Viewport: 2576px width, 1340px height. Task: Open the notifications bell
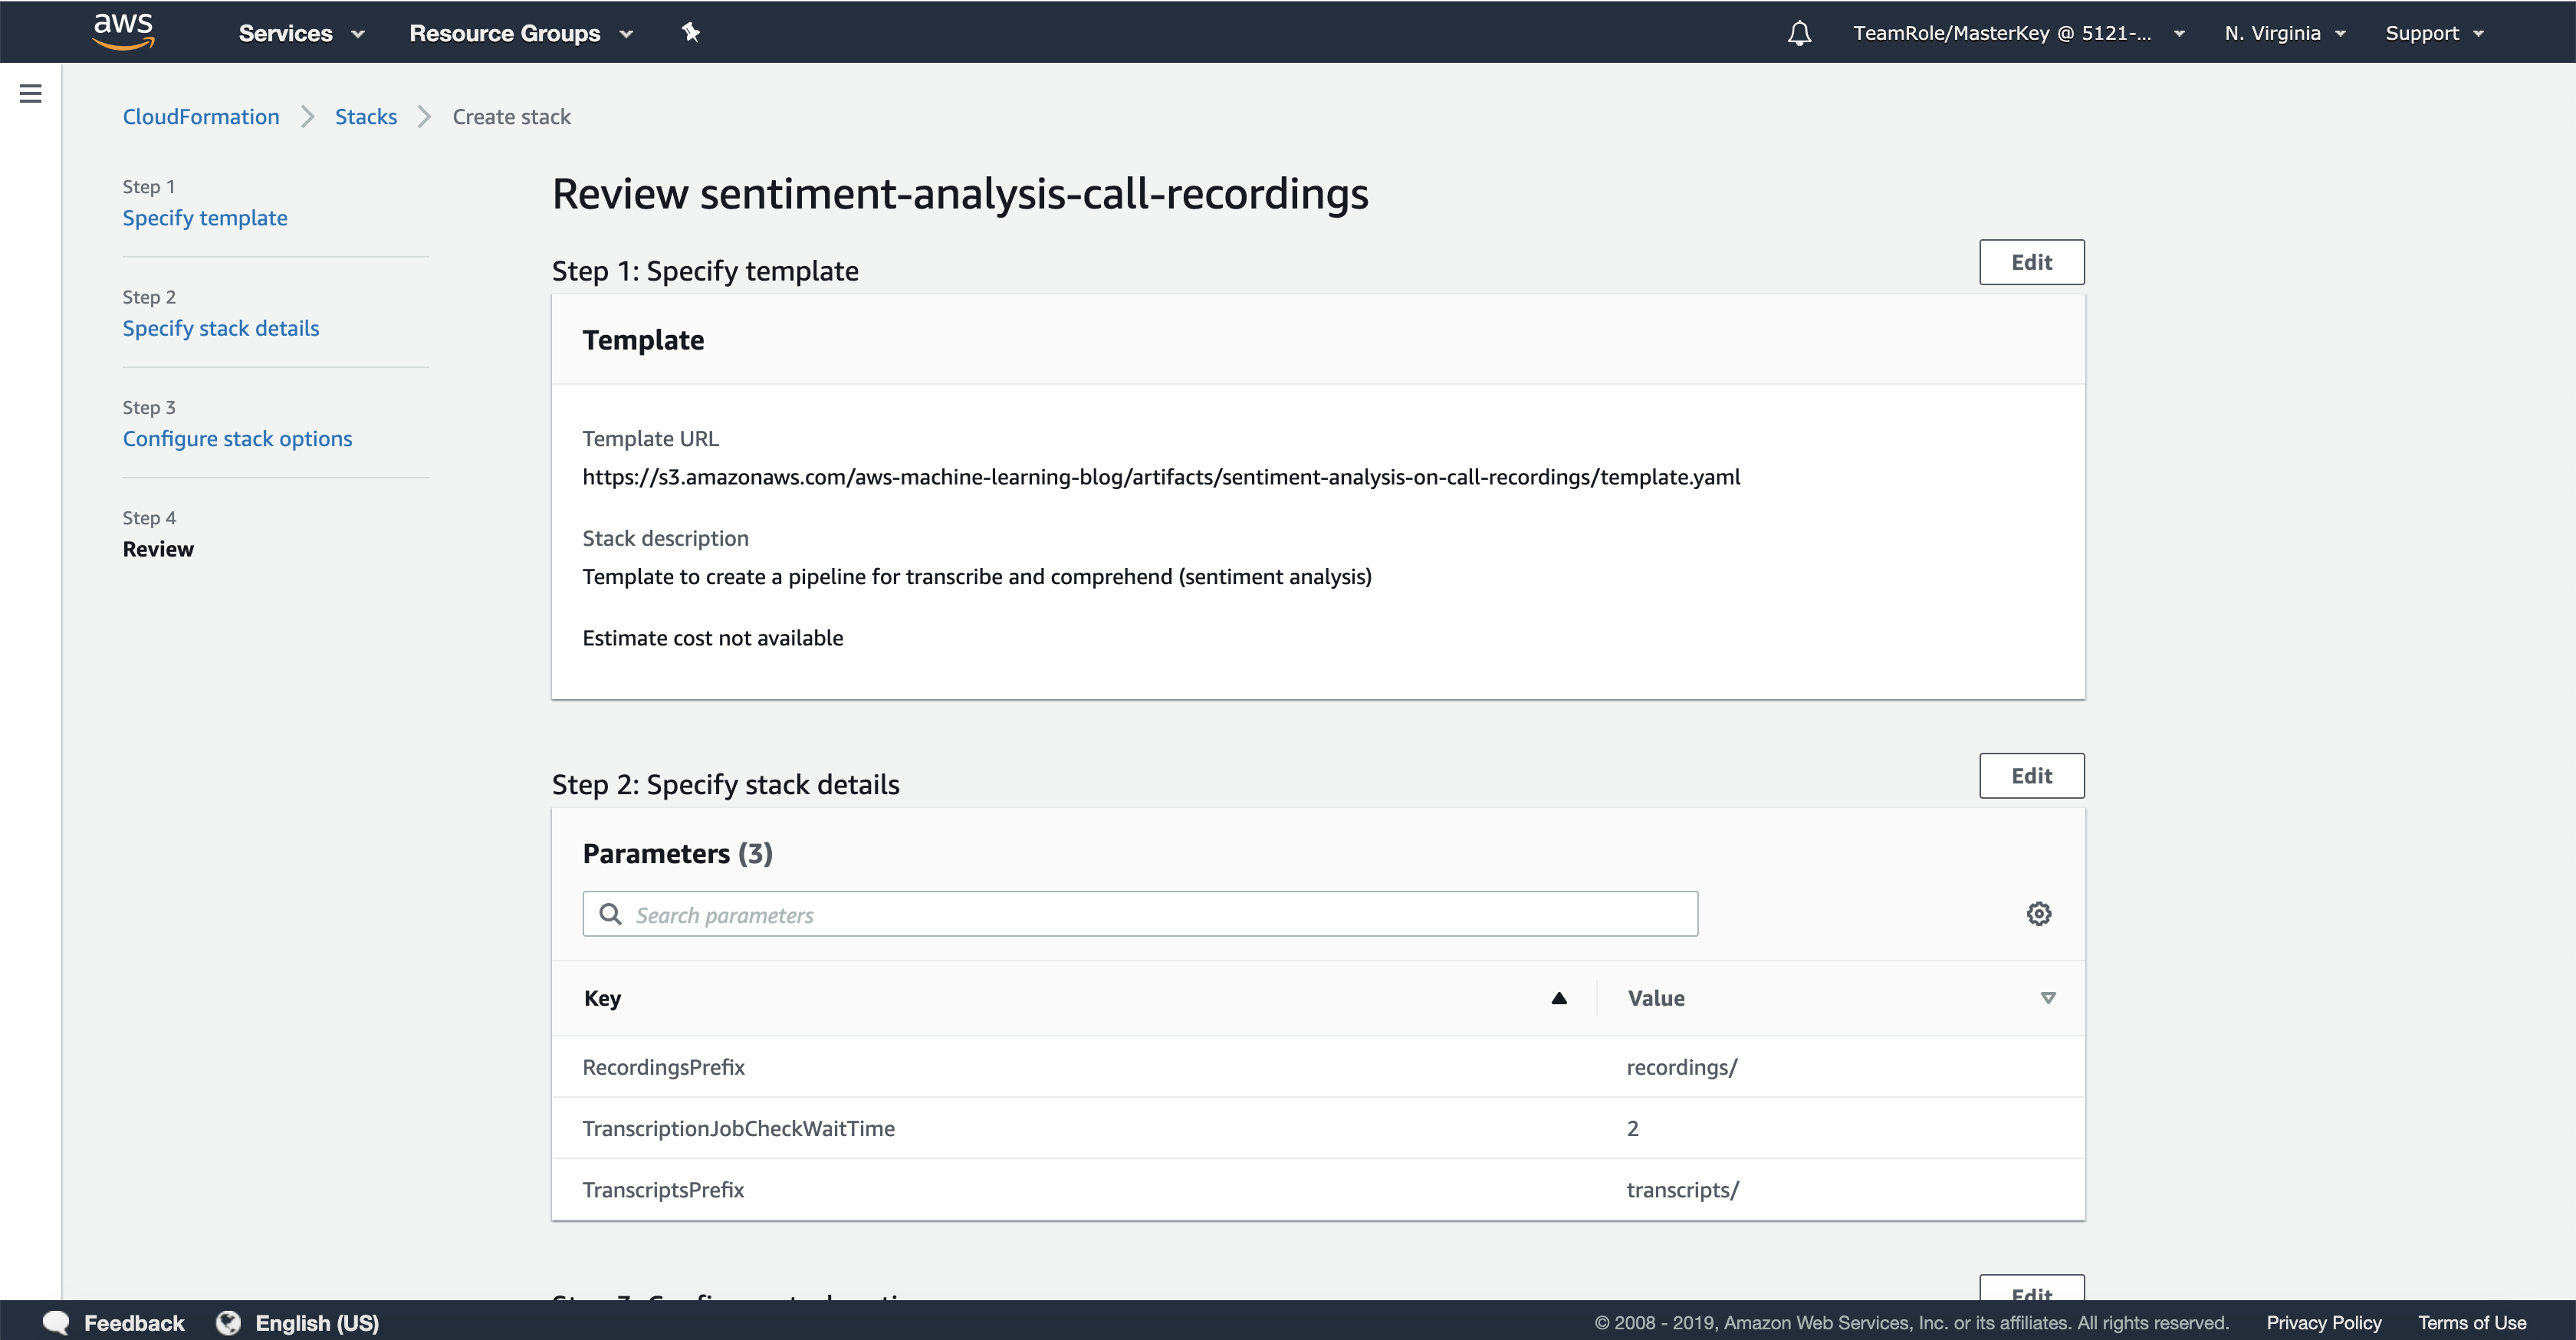pyautogui.click(x=1799, y=33)
